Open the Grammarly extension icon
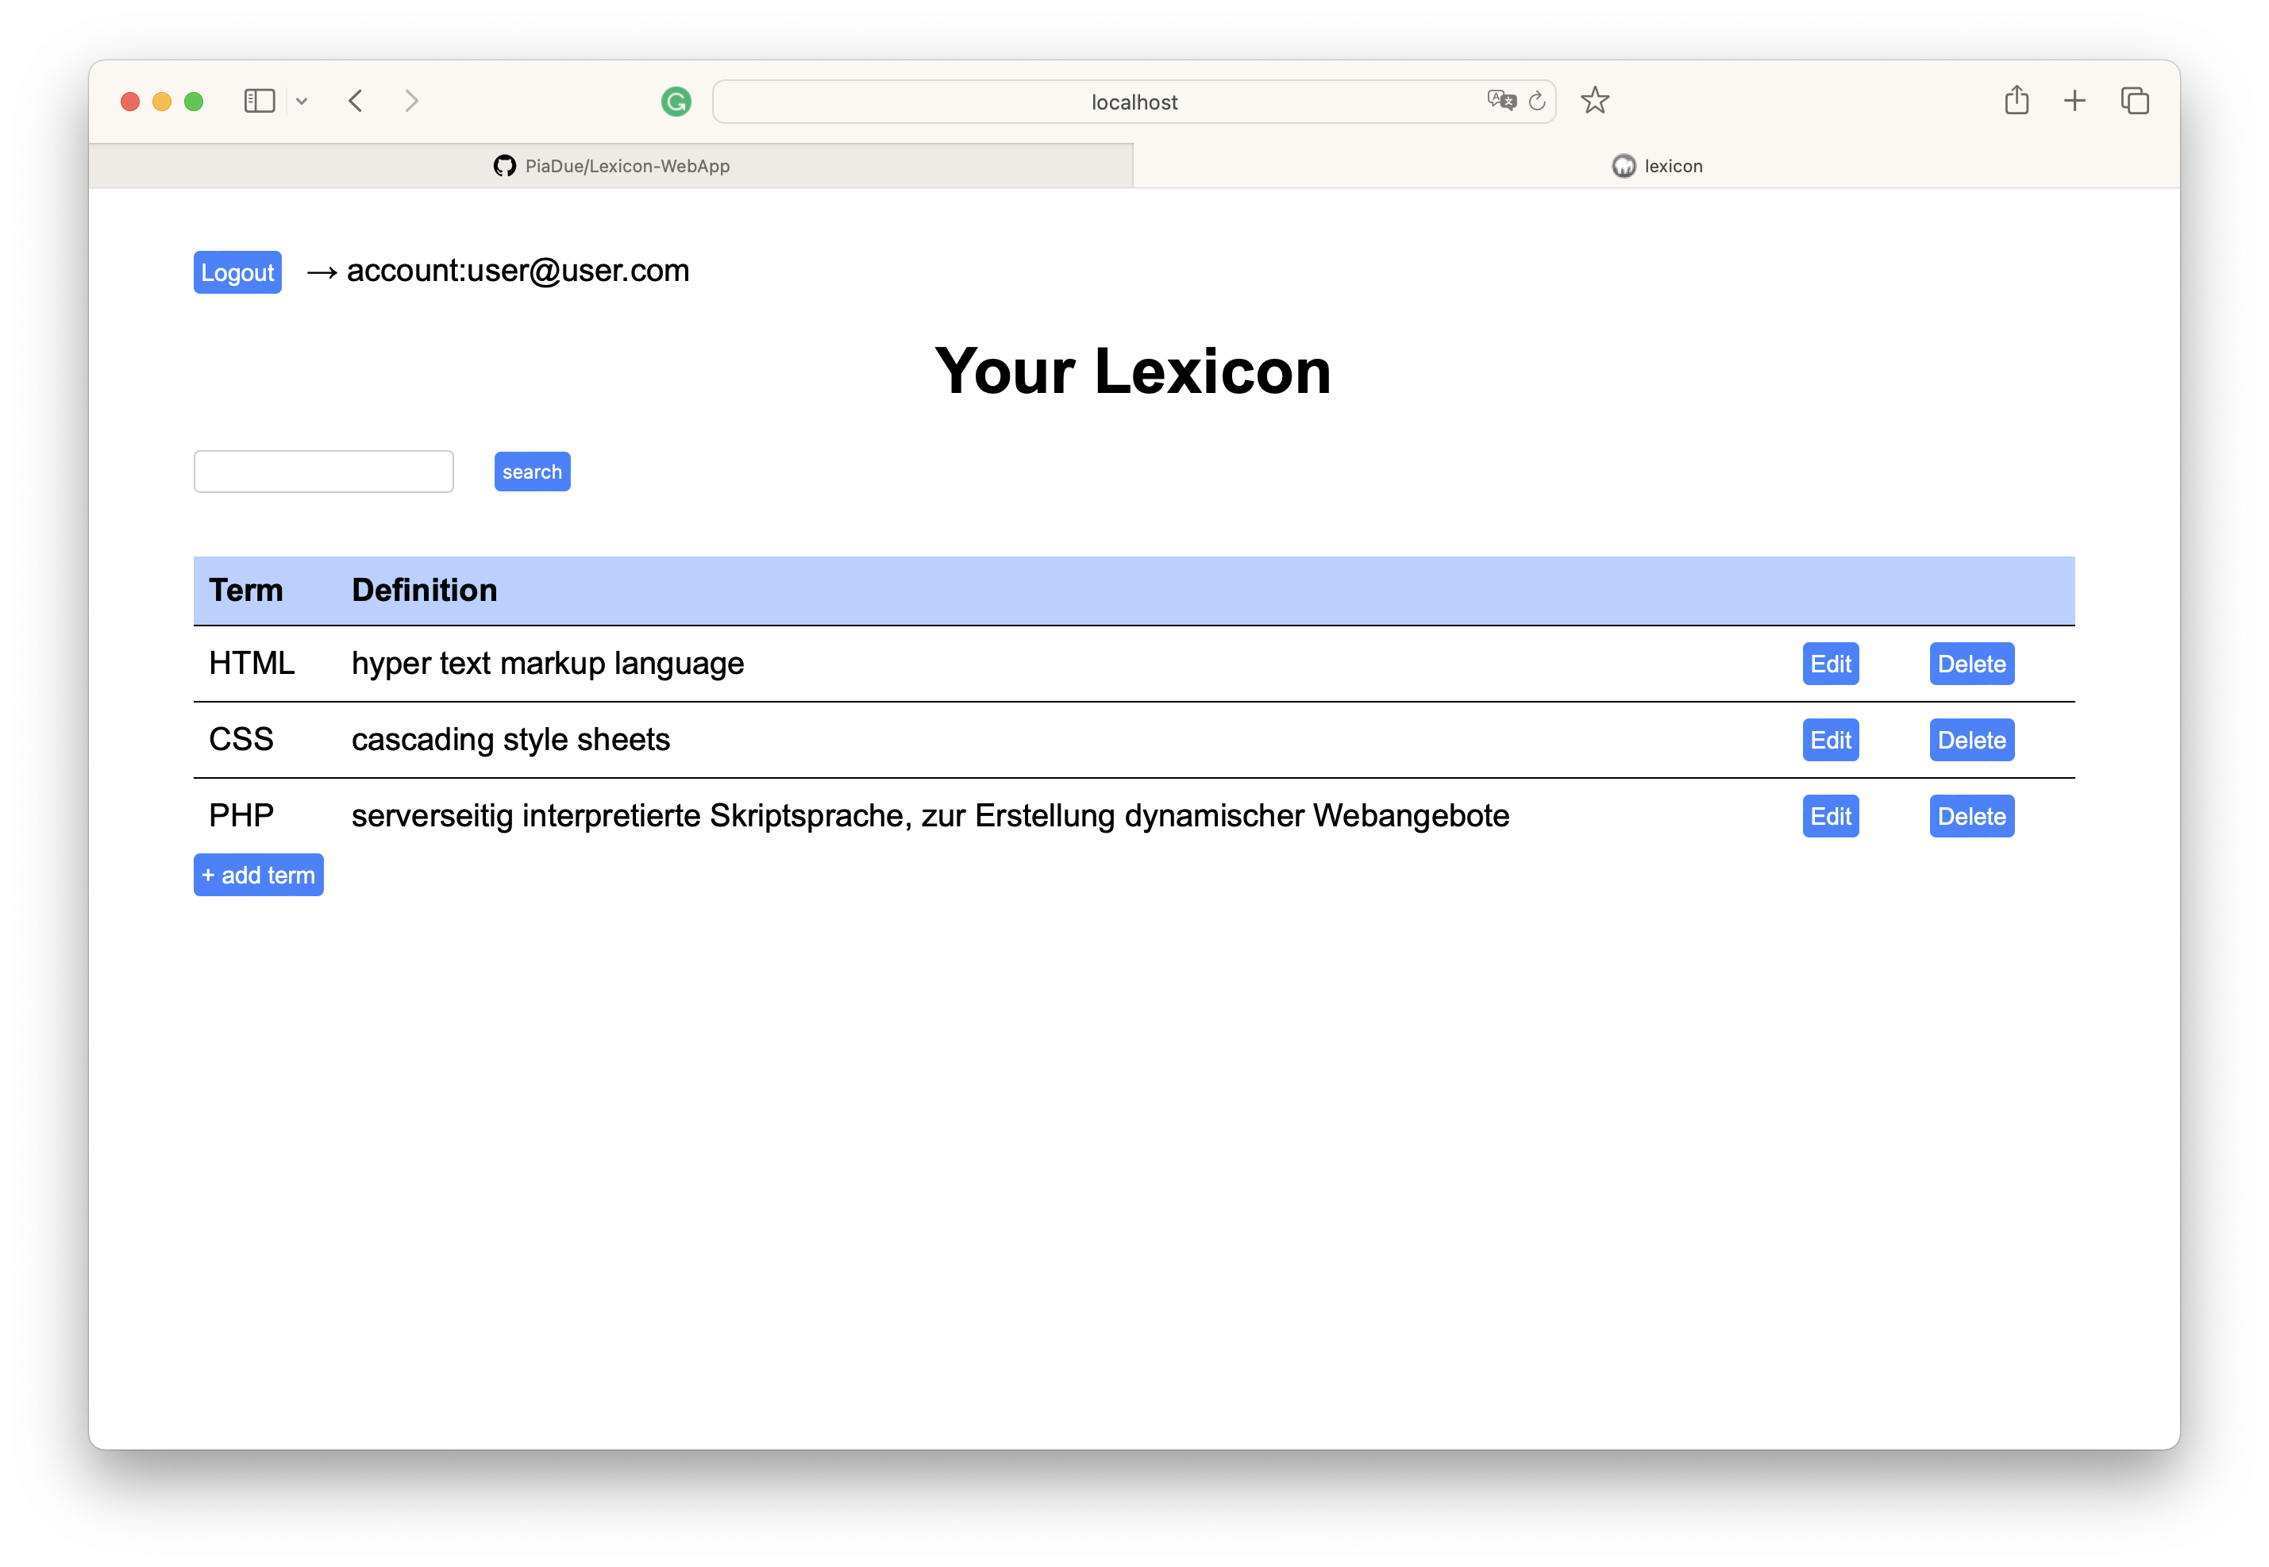 pyautogui.click(x=676, y=101)
